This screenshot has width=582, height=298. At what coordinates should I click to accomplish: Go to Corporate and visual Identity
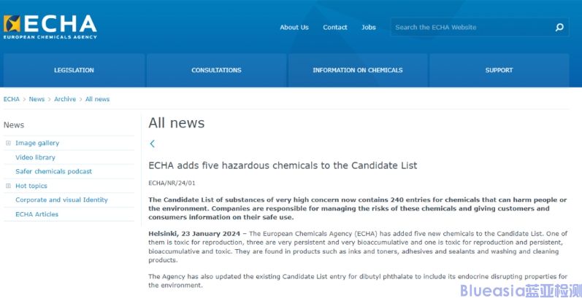tap(61, 200)
